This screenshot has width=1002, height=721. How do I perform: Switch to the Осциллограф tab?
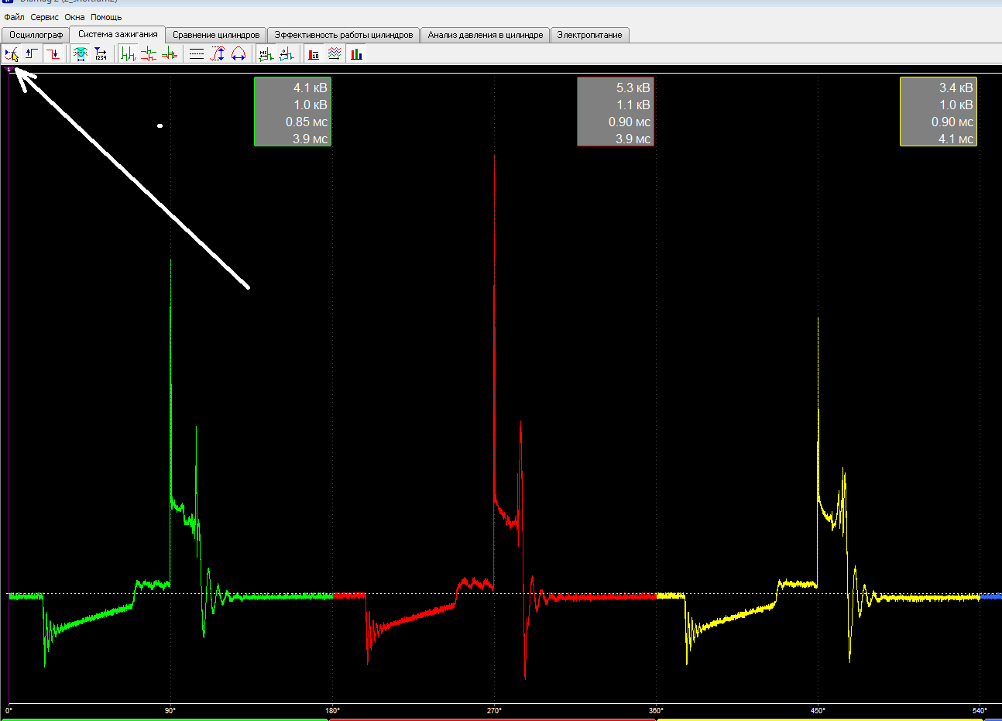tap(36, 35)
